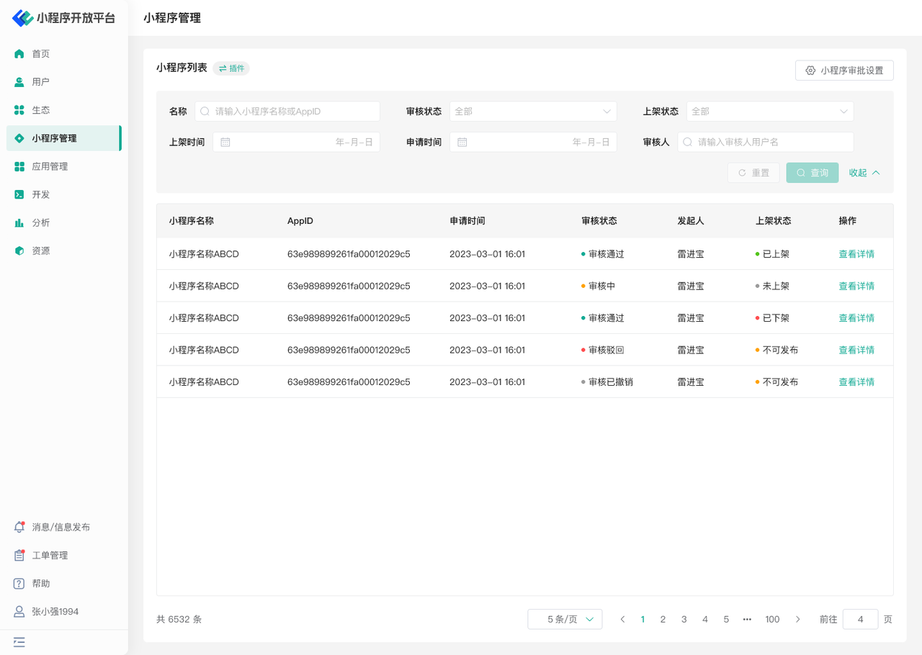Collapse filters with 收起 expander
The width and height of the screenshot is (922, 655).
pos(864,173)
